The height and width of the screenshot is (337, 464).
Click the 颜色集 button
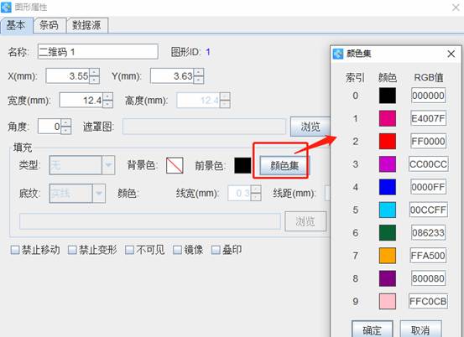(x=284, y=165)
